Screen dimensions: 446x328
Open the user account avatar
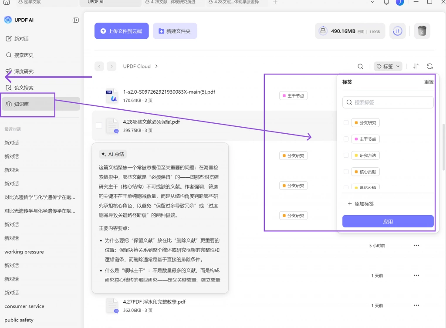400,2
